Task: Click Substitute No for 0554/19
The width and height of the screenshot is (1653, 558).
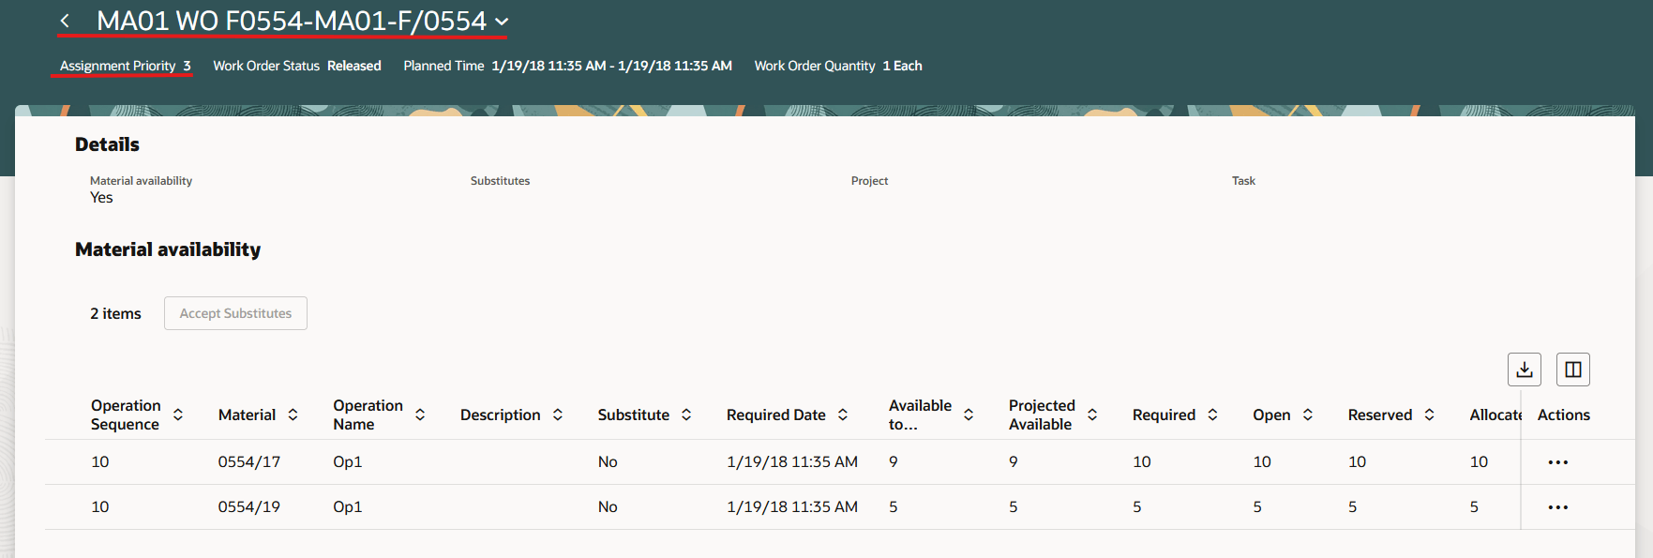Action: pos(608,506)
